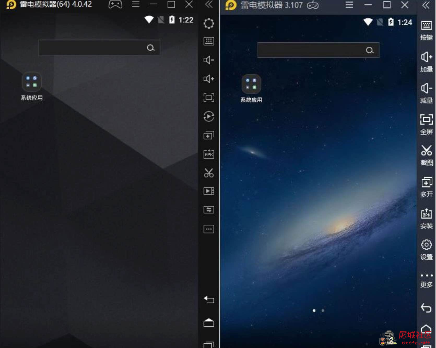
Task: Open settings gear in left emulator sidebar
Action: click(x=209, y=23)
